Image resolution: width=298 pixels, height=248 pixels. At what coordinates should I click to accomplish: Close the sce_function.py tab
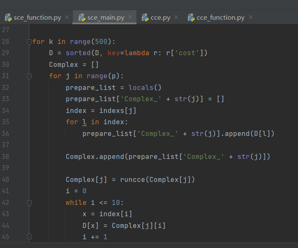[67, 17]
